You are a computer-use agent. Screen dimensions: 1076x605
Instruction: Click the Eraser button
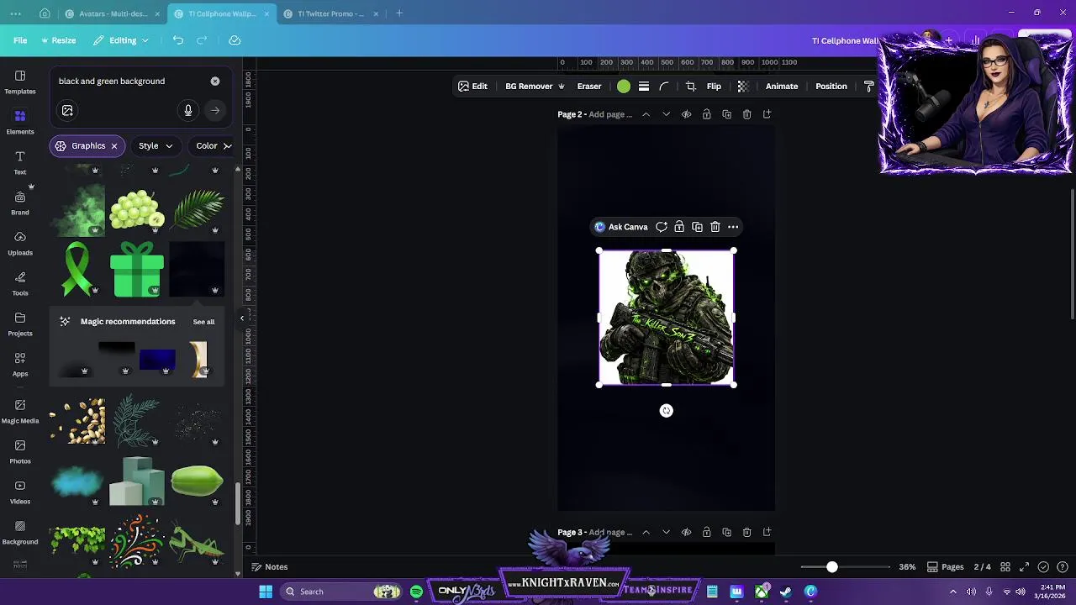pyautogui.click(x=589, y=87)
